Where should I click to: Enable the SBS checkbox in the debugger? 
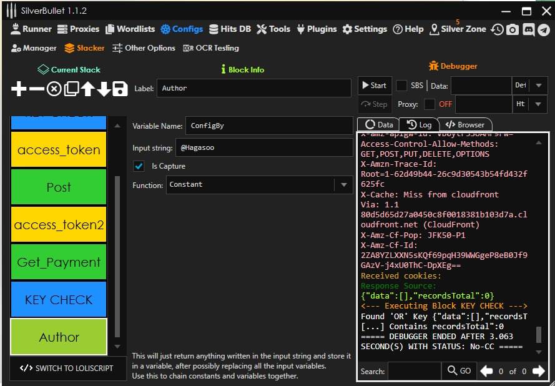click(402, 86)
